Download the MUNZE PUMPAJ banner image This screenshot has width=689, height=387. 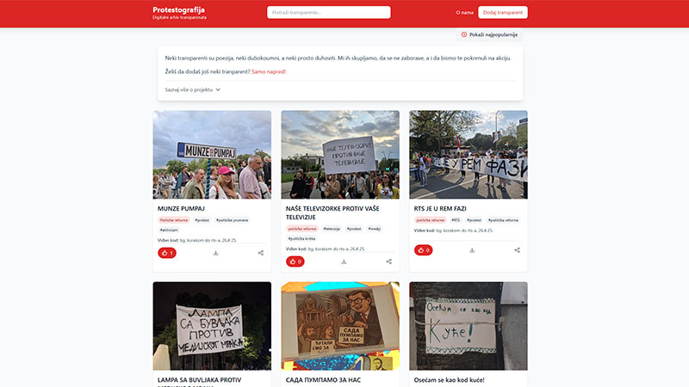pos(216,253)
